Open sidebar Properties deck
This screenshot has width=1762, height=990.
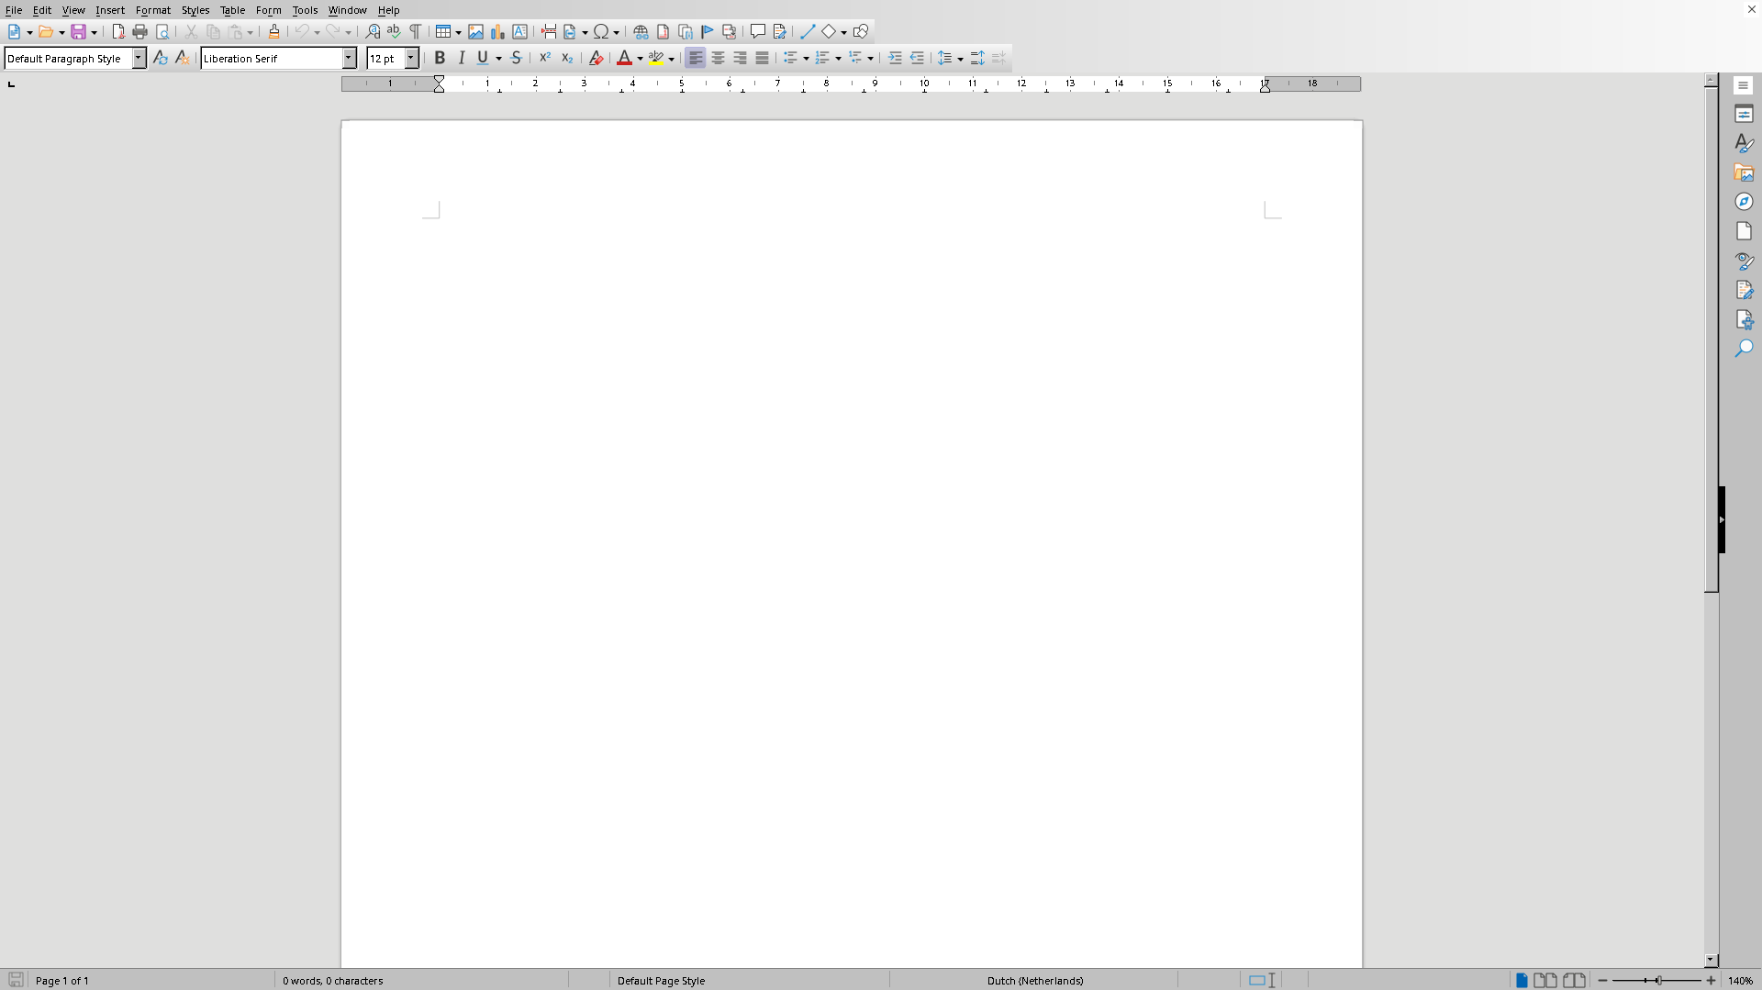[1744, 114]
